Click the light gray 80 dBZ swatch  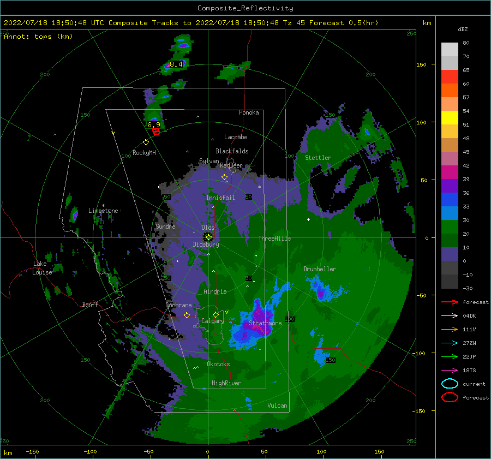[x=450, y=50]
